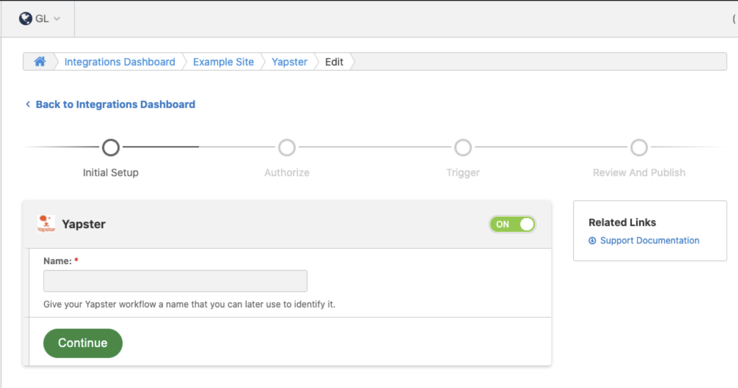The width and height of the screenshot is (738, 388).
Task: Click the home icon in the breadcrumb
Action: 40,61
